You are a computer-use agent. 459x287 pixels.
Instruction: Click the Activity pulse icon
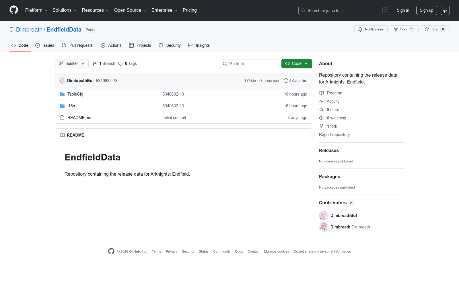[x=321, y=101]
